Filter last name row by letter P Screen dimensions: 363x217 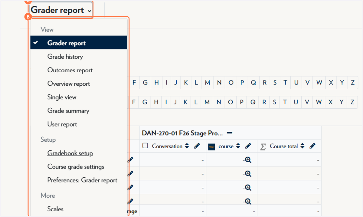pos(242,102)
